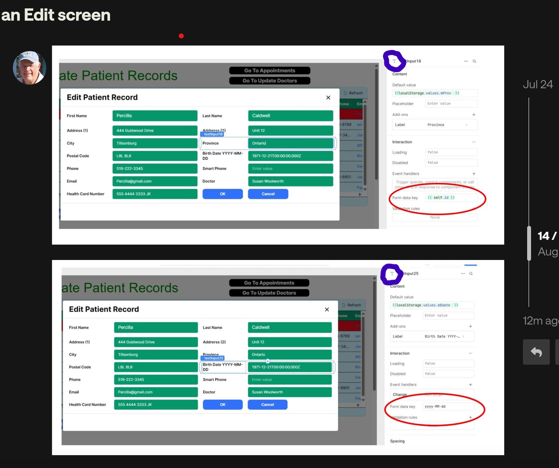Screen dimensions: 559x468
Task: Click the T icon beside textInput18
Action: pyautogui.click(x=394, y=61)
